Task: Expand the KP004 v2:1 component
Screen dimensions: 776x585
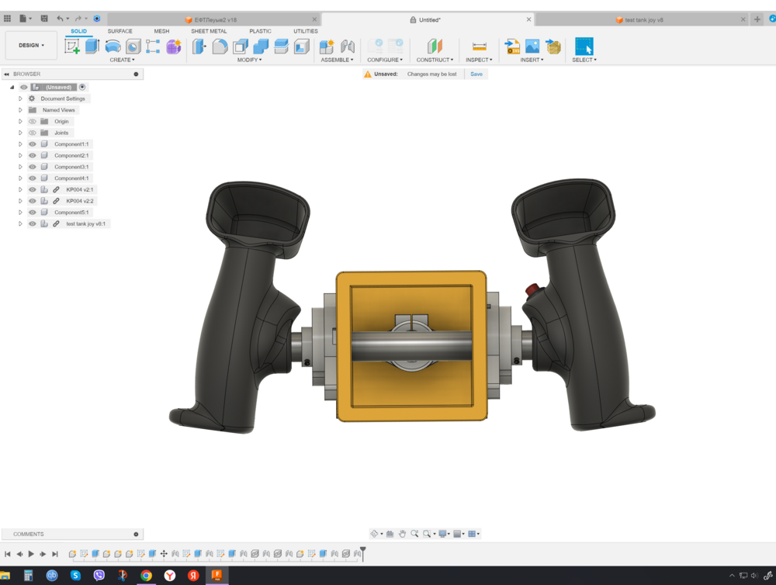Action: click(x=20, y=189)
